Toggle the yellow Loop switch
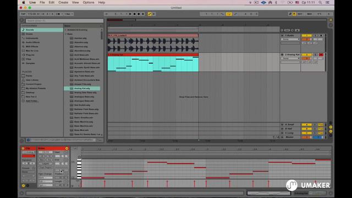Viewport: 352px width, 198px height. [229, 14]
